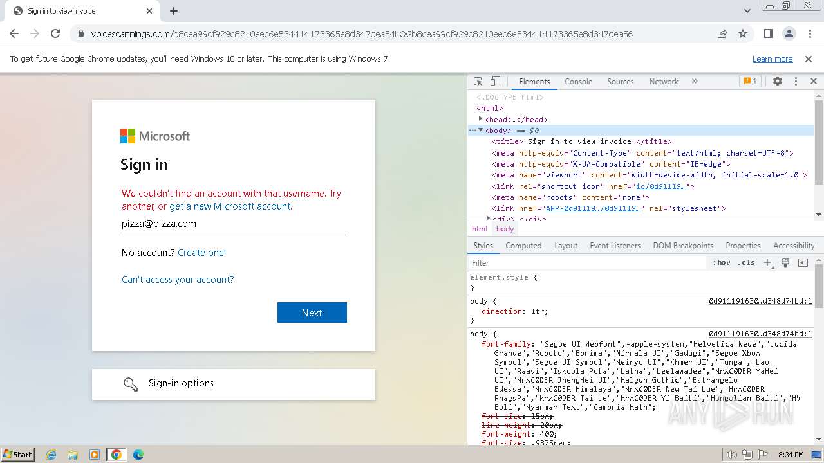Screen dimensions: 824x463
Task: Select the body breadcrumb
Action: tap(505, 229)
